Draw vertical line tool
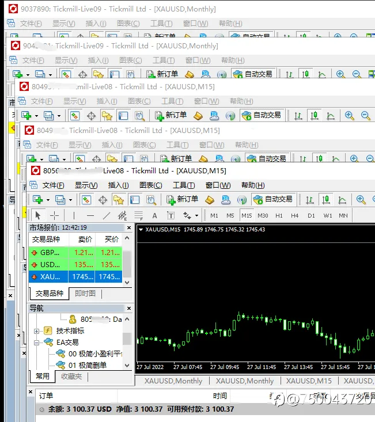The image size is (375, 422). [x=74, y=215]
